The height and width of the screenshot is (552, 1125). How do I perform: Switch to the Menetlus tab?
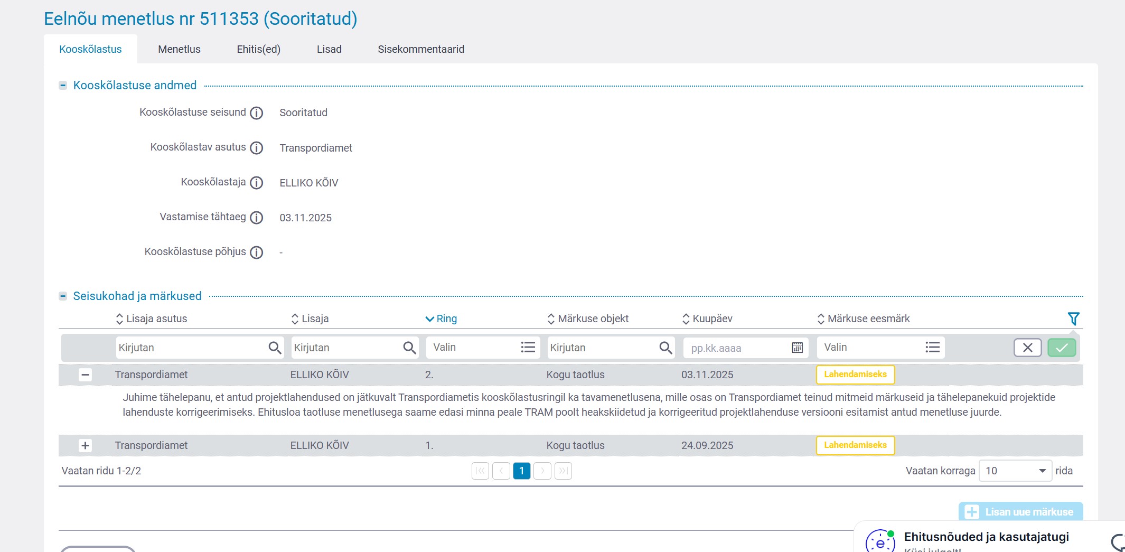click(x=179, y=49)
